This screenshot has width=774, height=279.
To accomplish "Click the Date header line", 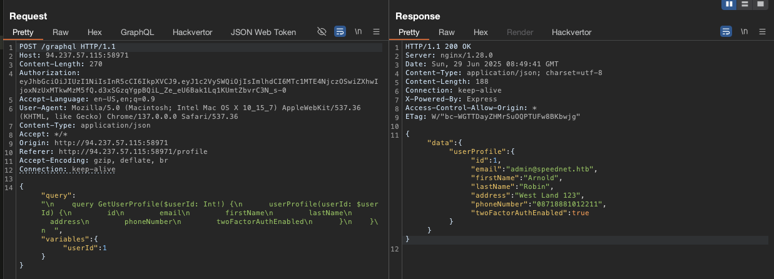I will [x=482, y=64].
